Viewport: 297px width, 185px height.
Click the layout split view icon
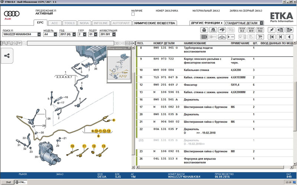point(127,43)
